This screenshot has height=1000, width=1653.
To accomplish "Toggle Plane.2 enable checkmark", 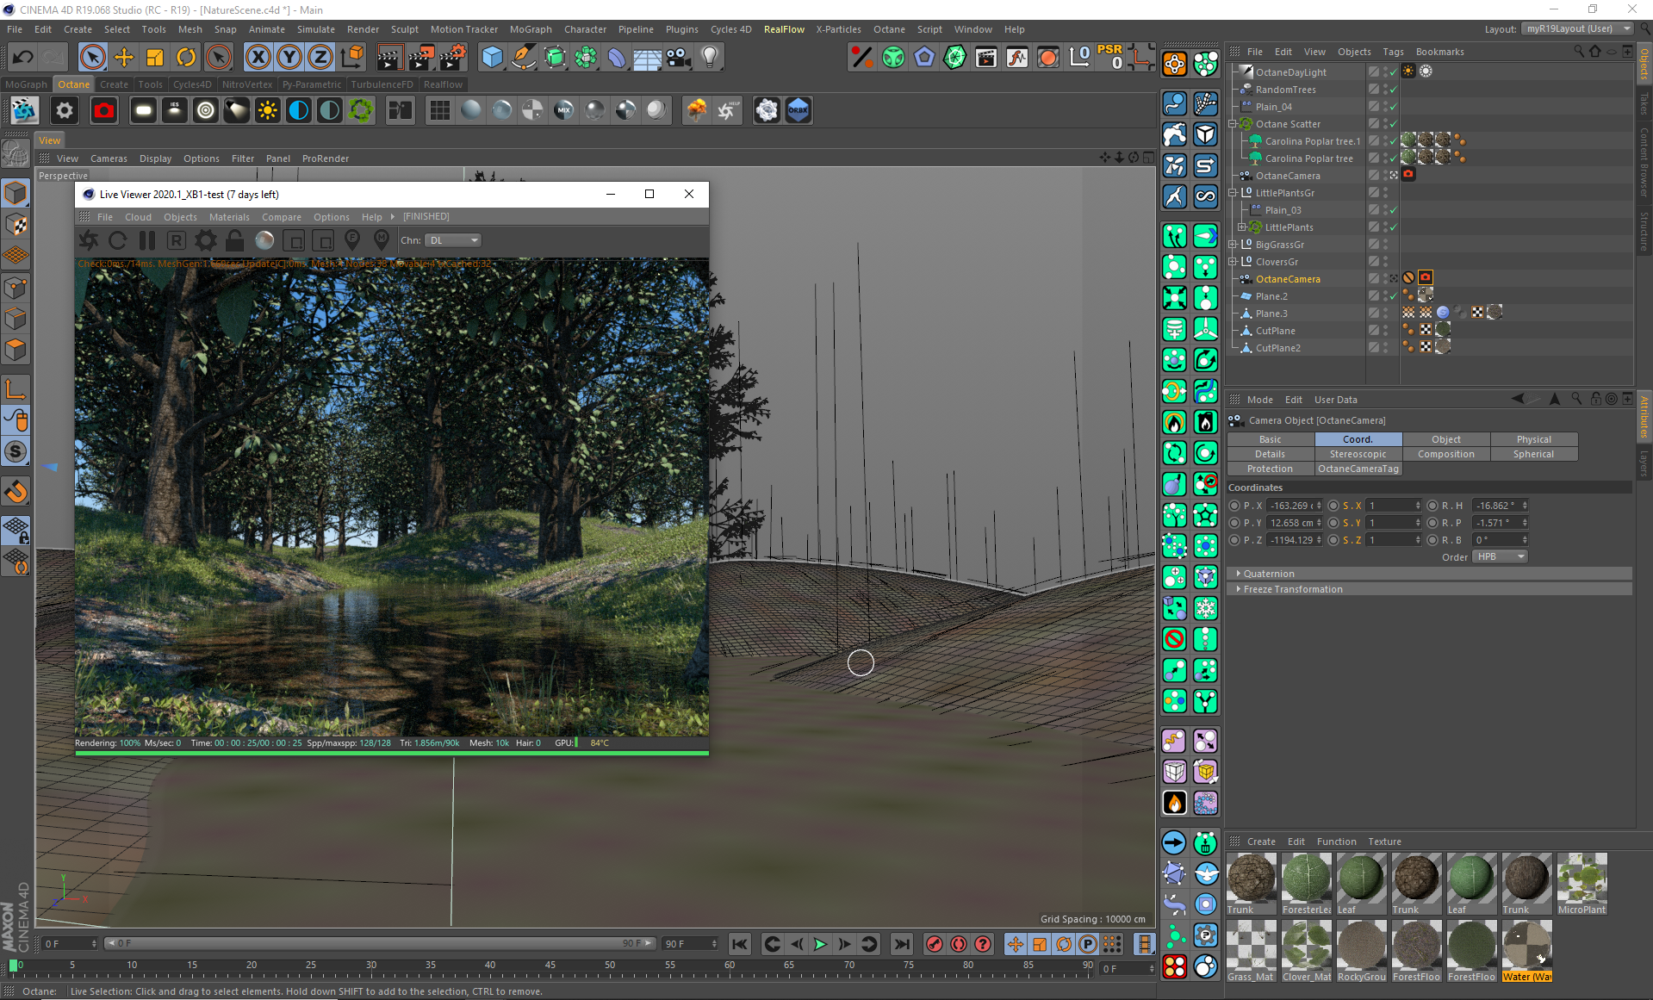I will tap(1394, 296).
